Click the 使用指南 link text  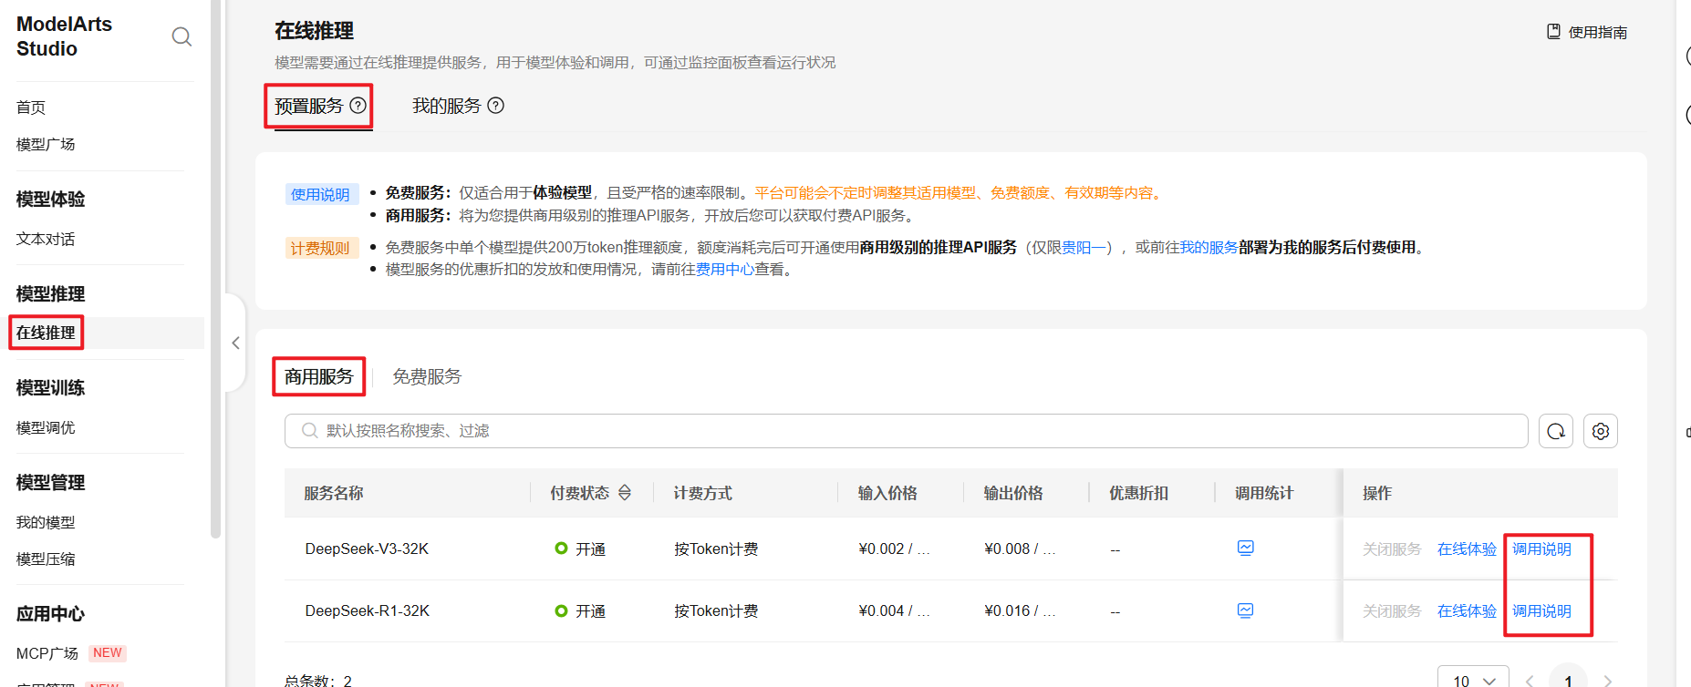pyautogui.click(x=1598, y=32)
